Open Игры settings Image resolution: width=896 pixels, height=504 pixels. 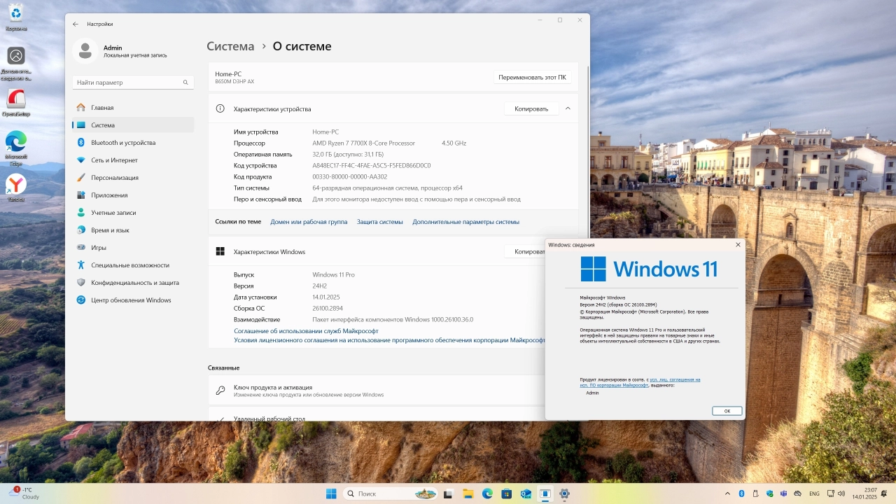click(x=133, y=248)
